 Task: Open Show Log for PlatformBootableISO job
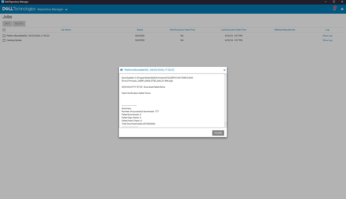point(327,36)
